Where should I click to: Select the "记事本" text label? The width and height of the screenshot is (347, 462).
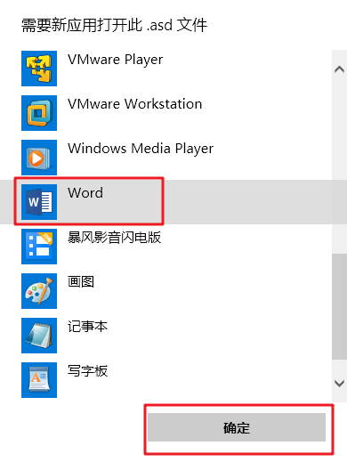87,327
